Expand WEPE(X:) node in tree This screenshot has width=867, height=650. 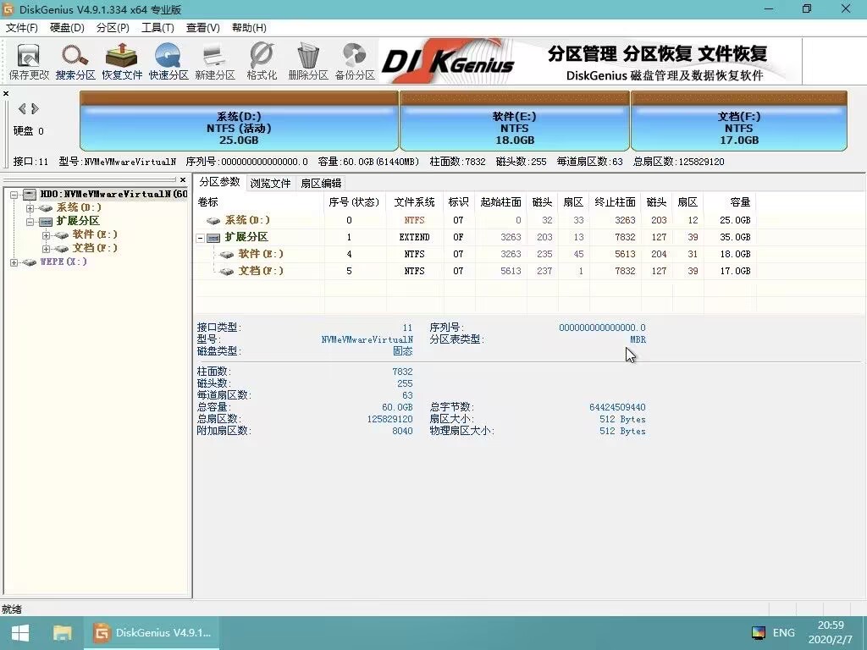coord(14,262)
